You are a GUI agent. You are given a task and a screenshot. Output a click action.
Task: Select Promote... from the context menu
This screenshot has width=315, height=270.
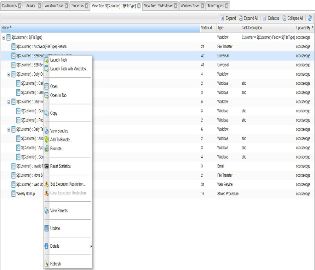pos(57,149)
